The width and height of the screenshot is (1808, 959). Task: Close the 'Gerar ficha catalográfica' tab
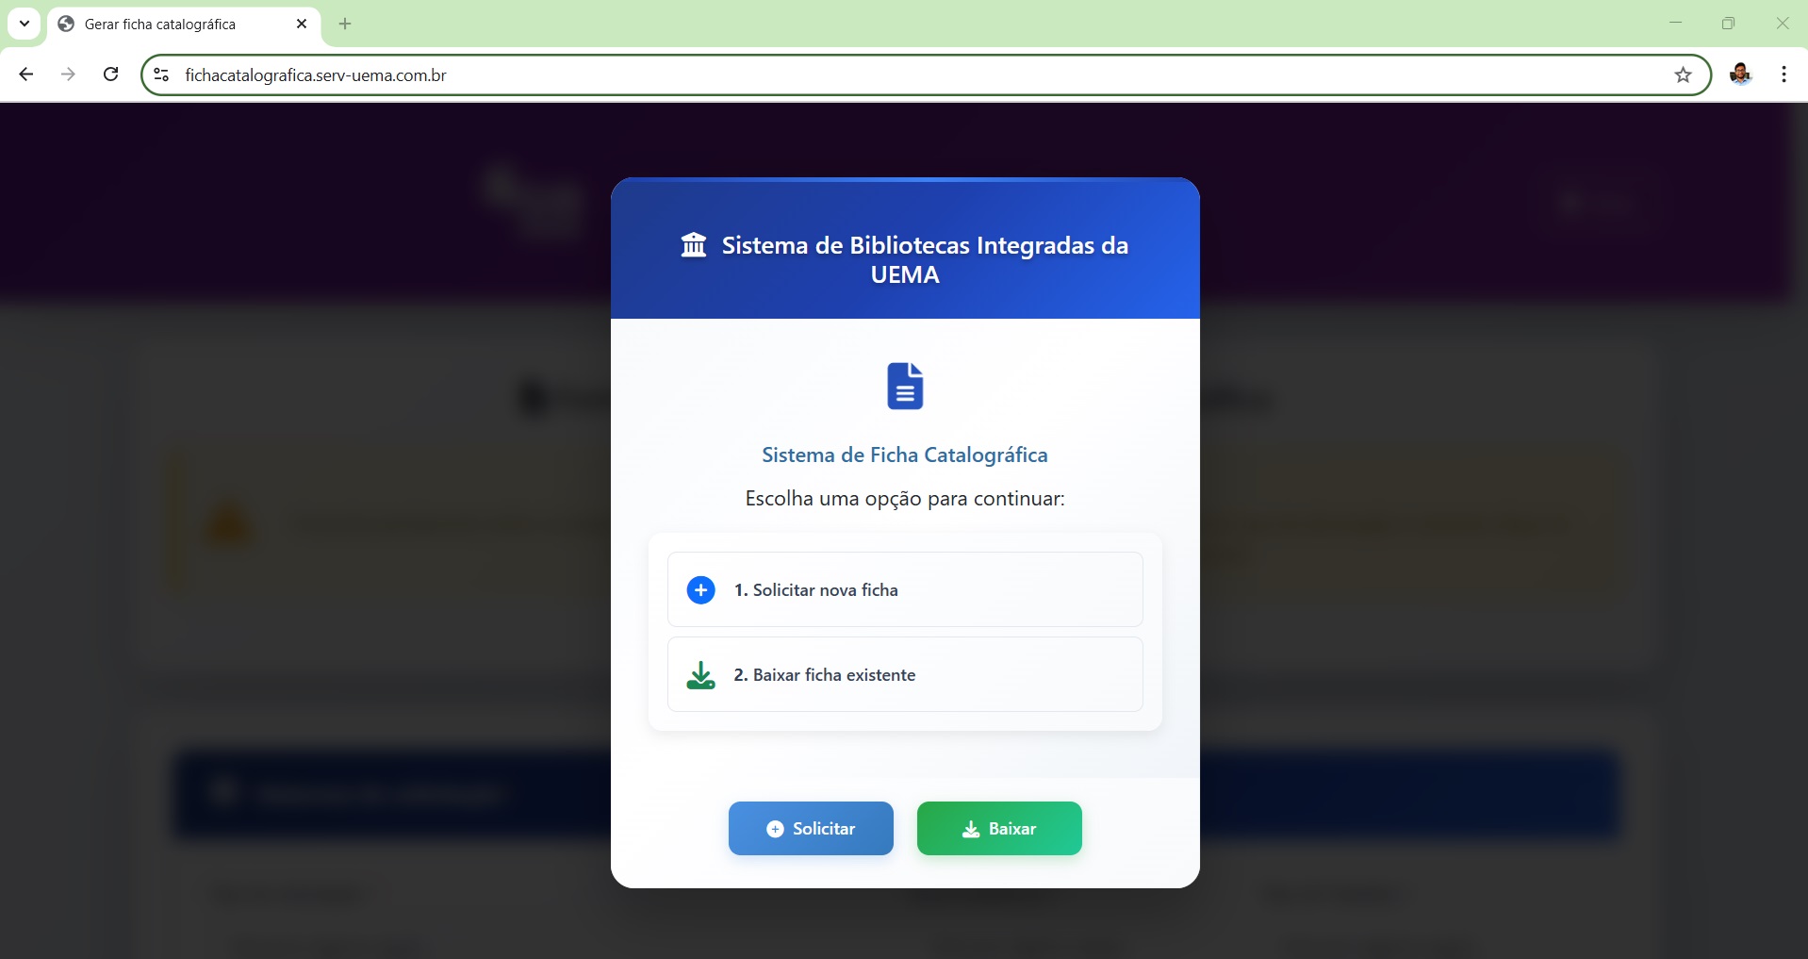pos(302,25)
